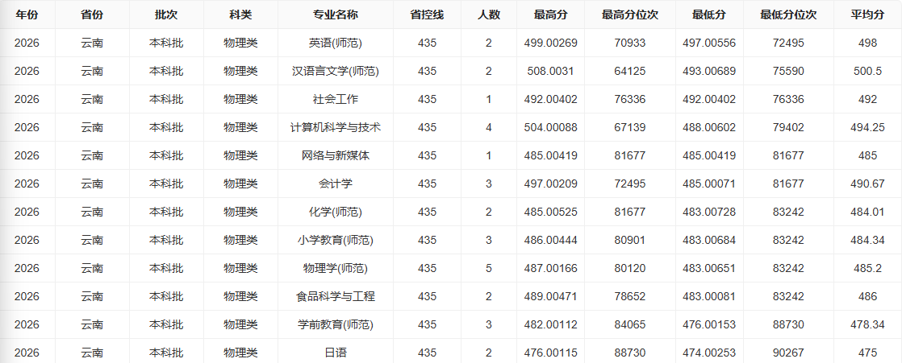Click the 平均分 column header

pyautogui.click(x=867, y=15)
